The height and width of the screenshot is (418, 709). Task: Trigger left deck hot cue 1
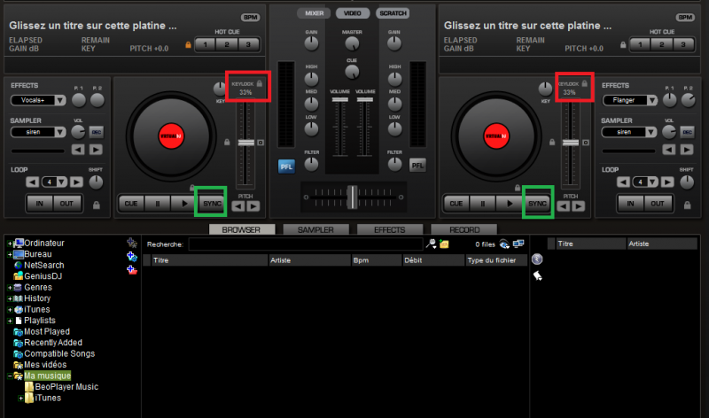coord(206,44)
